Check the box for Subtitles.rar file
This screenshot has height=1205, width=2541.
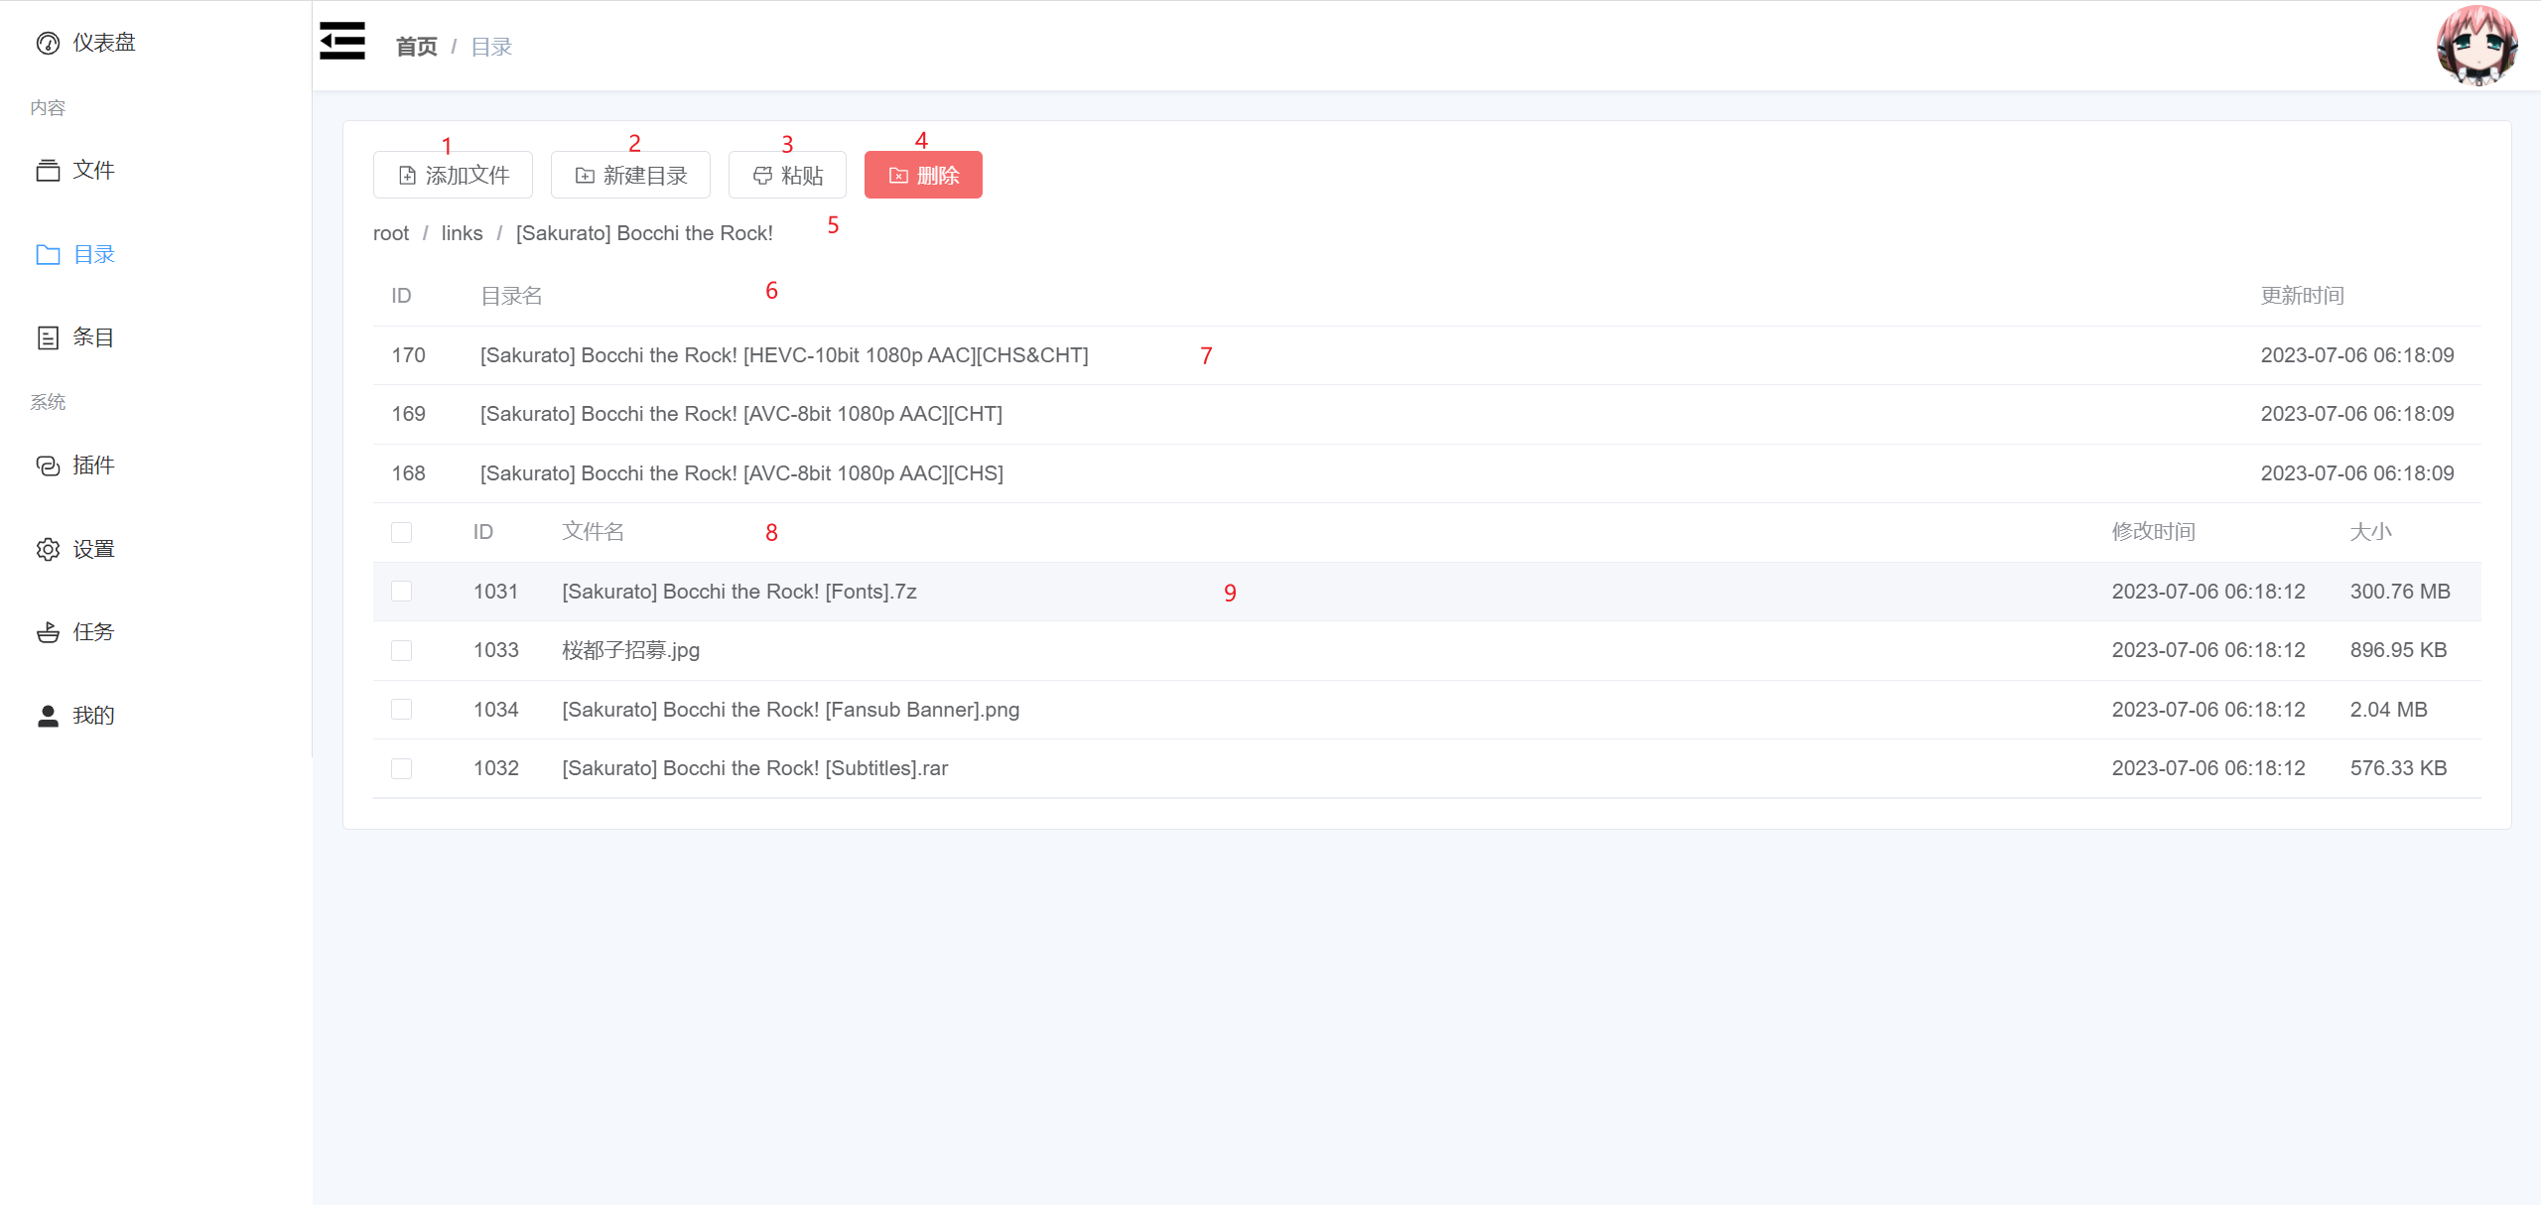click(x=401, y=768)
